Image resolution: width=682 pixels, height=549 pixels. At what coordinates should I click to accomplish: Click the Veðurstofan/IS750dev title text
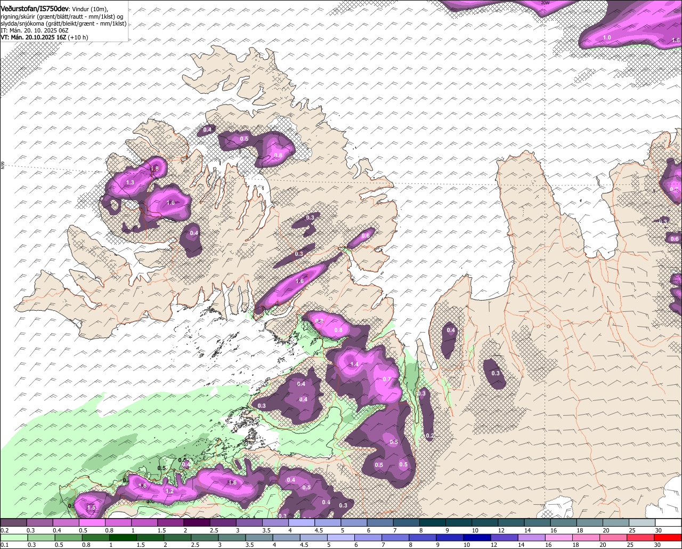[35, 9]
